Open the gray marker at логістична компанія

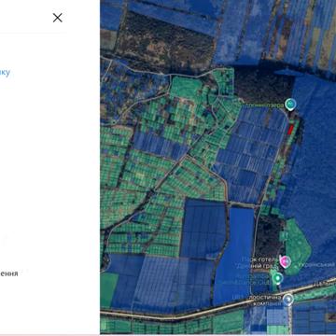point(288,300)
